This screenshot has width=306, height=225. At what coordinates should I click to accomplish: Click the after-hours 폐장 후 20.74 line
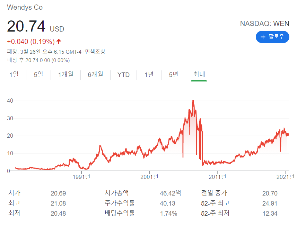[38, 60]
